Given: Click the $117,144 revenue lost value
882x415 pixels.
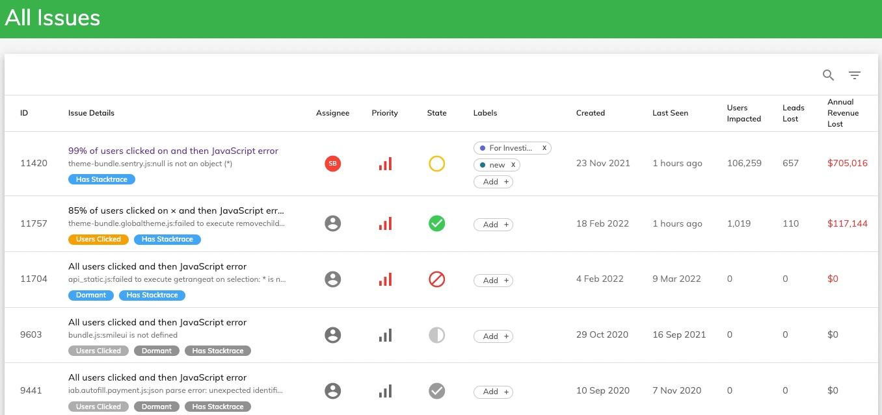Looking at the screenshot, I should (848, 223).
